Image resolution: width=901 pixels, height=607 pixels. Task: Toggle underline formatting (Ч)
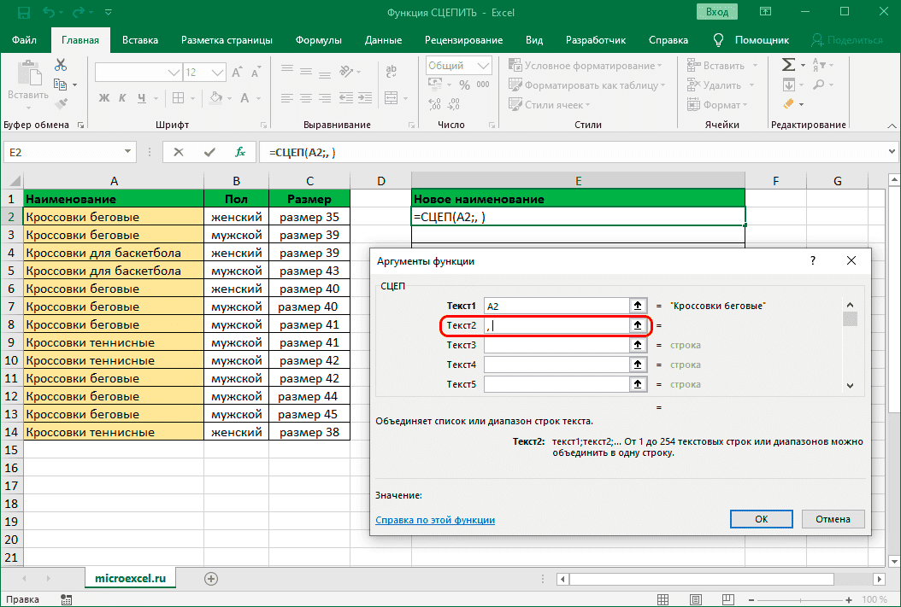click(x=142, y=97)
